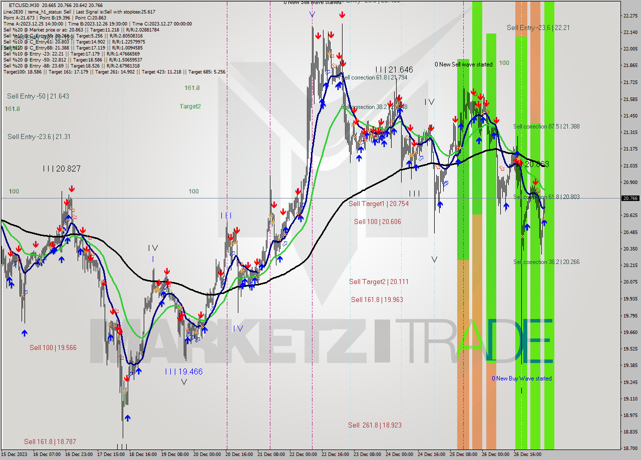Click the 'Target100: 18.586' summary line
Screen dimensions: 641x460
pos(114,71)
